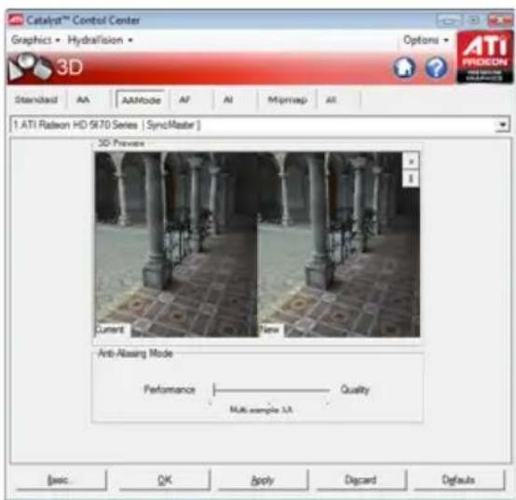Open the Help question mark icon
516x500 pixels.
[x=436, y=68]
